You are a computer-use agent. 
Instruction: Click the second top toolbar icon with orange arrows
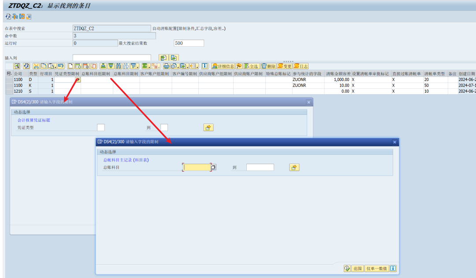[x=15, y=16]
